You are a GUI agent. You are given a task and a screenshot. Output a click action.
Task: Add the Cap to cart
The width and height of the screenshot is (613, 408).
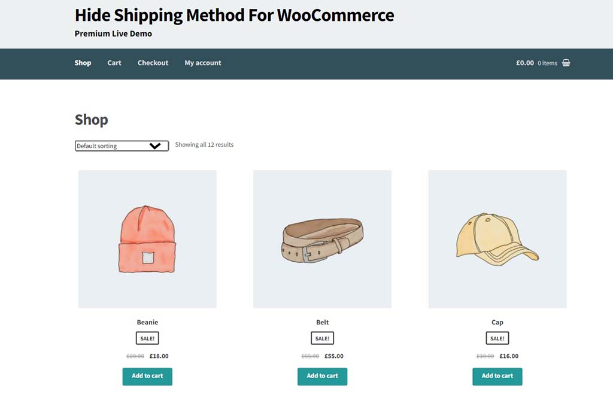[x=497, y=376]
